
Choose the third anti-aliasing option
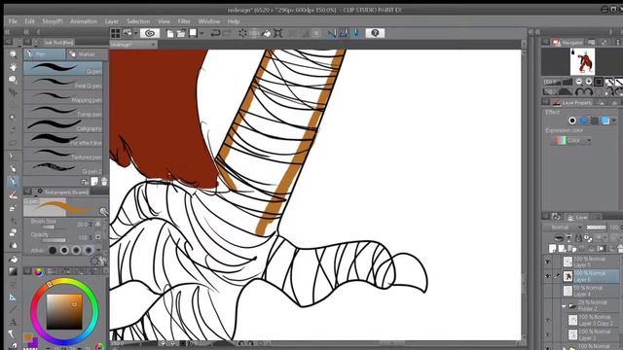tap(76, 251)
